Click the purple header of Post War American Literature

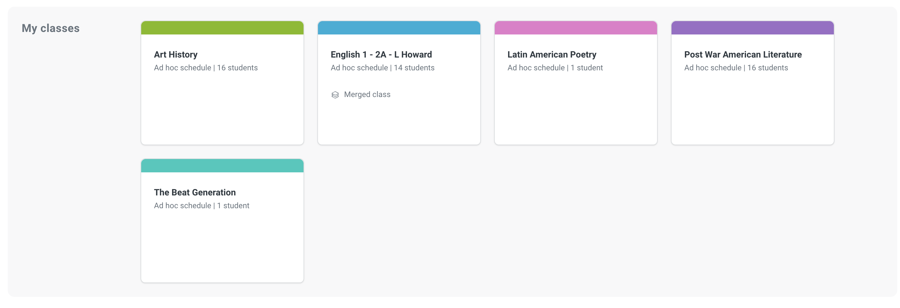(x=753, y=27)
